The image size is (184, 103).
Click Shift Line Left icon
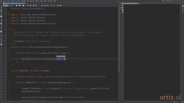coord(51,5)
